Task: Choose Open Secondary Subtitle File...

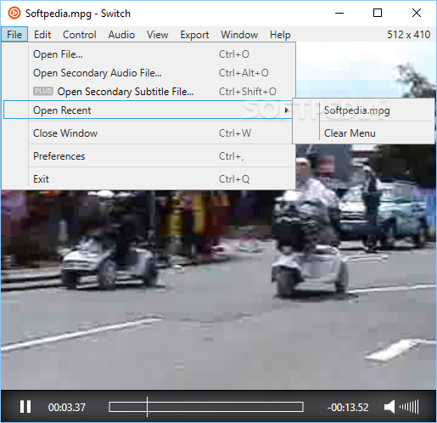Action: point(148,92)
